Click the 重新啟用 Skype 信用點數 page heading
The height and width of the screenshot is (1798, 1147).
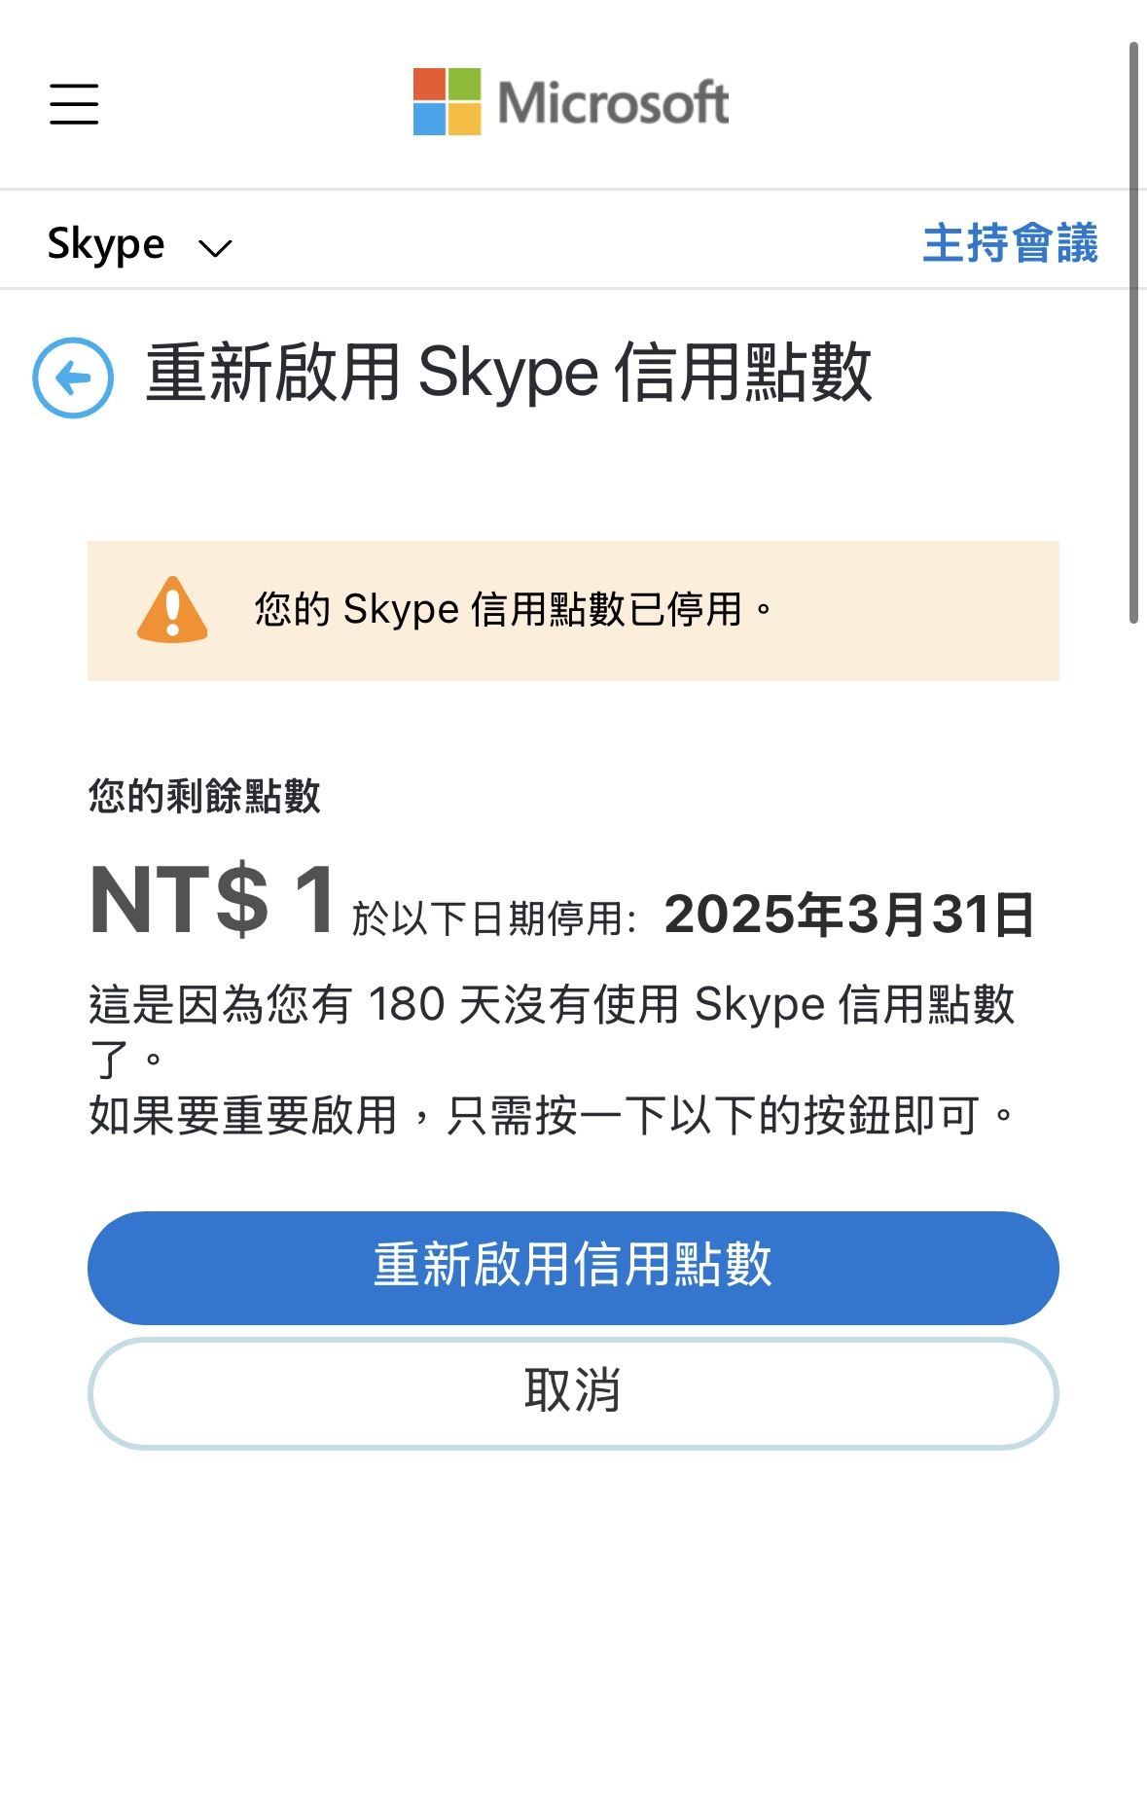pos(509,373)
